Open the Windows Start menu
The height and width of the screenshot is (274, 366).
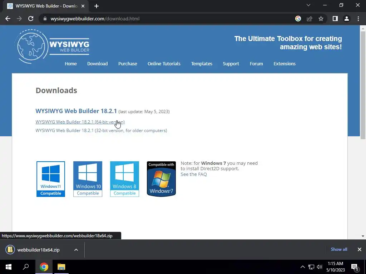click(9, 267)
